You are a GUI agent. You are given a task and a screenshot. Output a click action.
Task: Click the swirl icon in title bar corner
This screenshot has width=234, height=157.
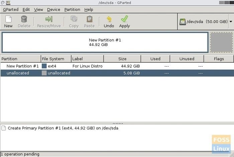(3, 3)
